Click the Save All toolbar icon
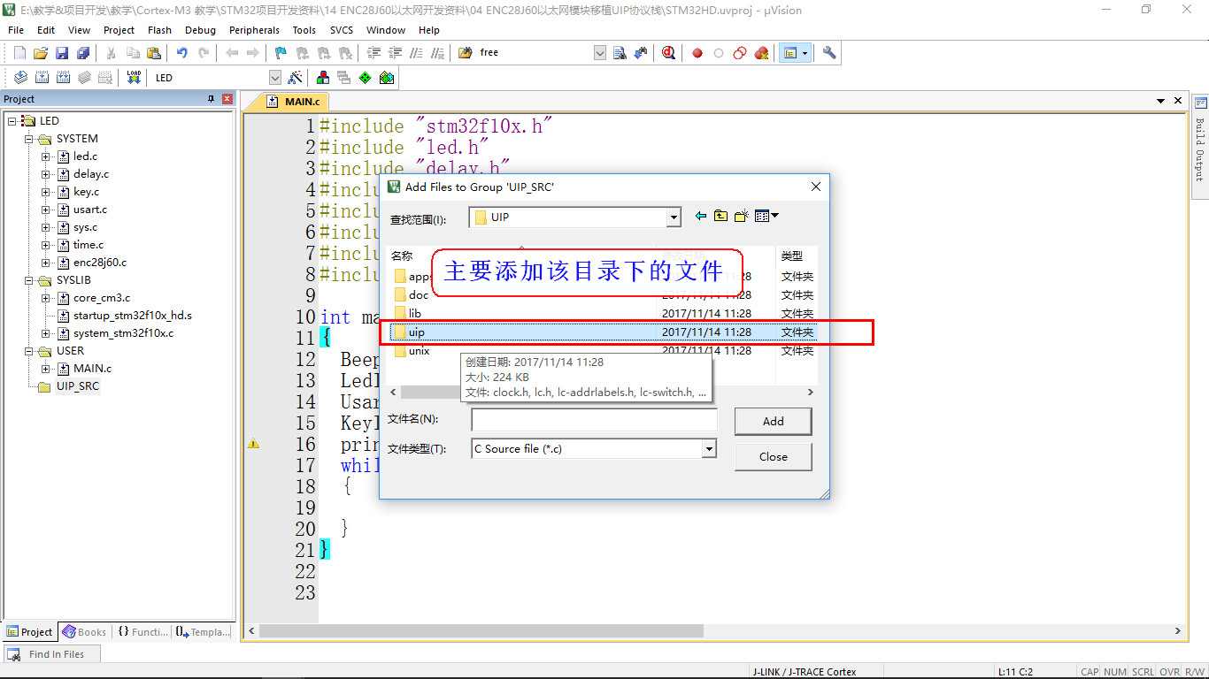 click(x=82, y=53)
